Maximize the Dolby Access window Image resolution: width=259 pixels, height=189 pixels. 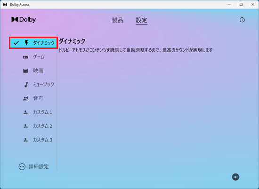point(241,4)
